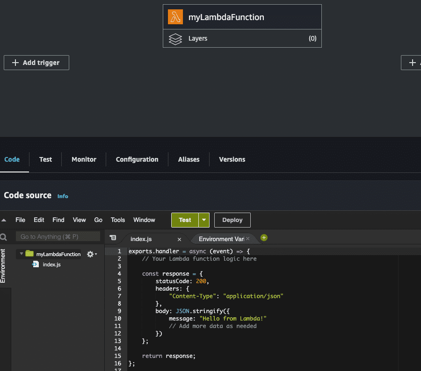421x371 pixels.
Task: Click the index.js JavaScript file icon
Action: [35, 264]
